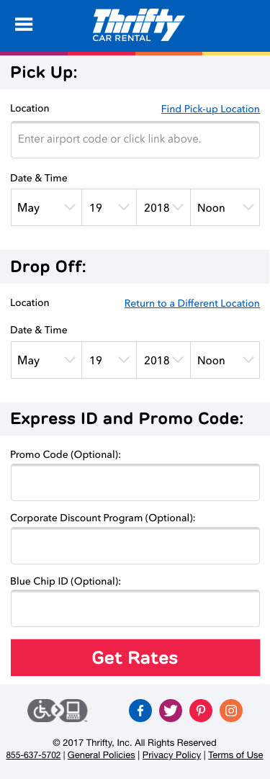Click into the Promo Code field
Image resolution: width=270 pixels, height=779 pixels.
(x=135, y=482)
